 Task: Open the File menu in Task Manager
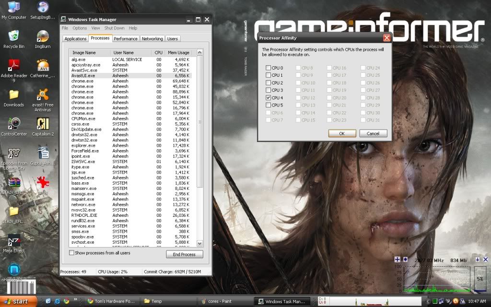point(65,28)
